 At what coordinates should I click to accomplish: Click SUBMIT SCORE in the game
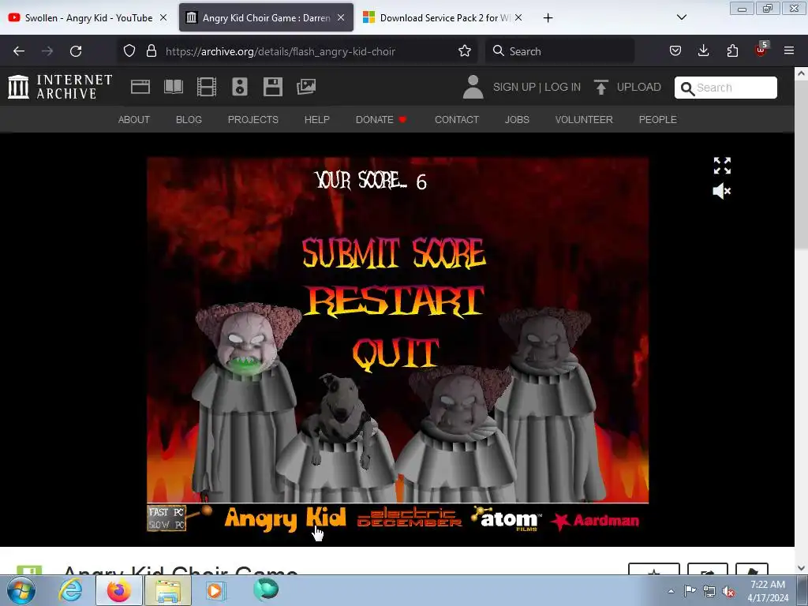394,253
